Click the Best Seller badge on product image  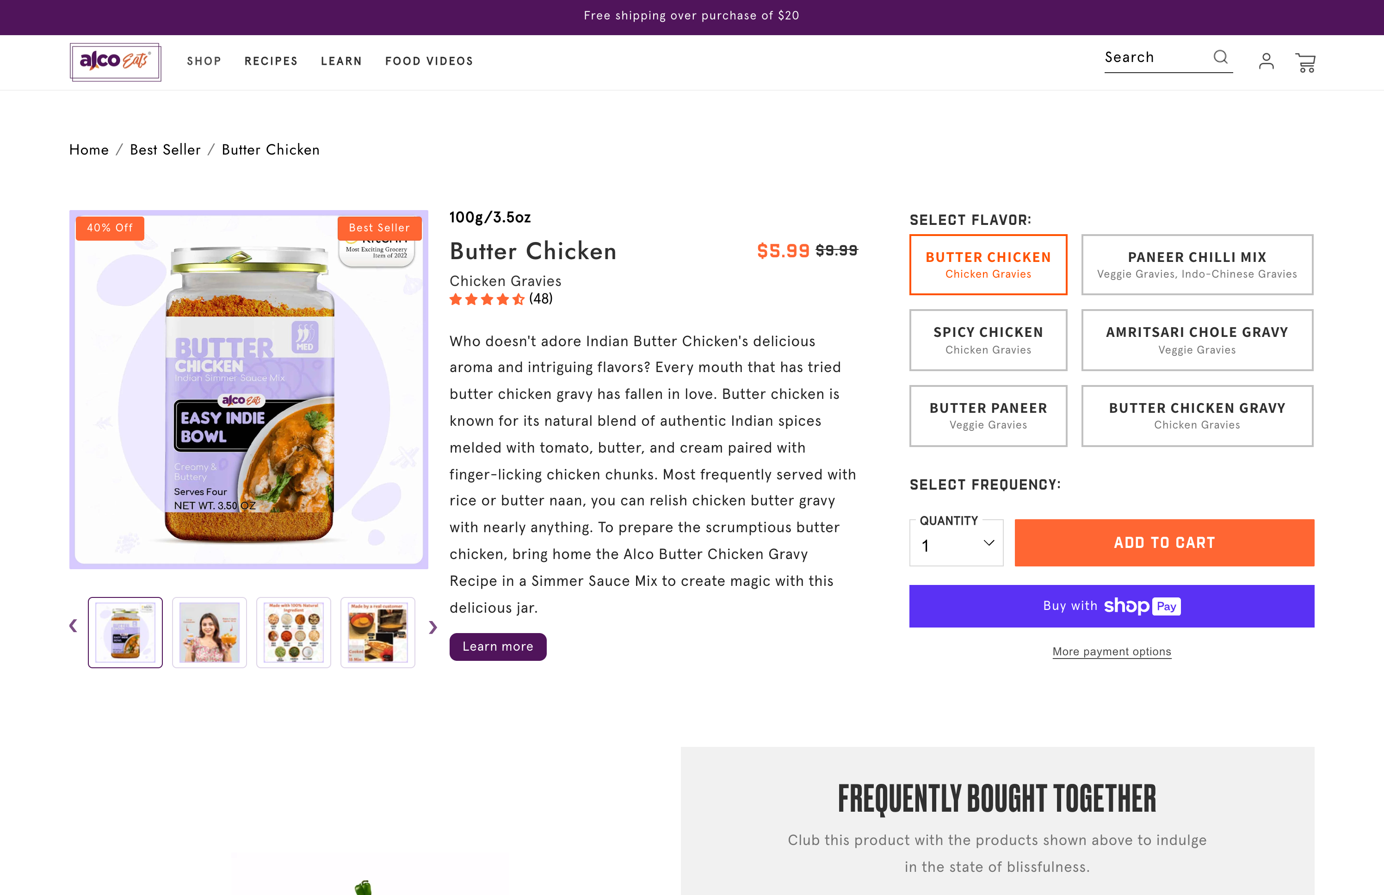click(x=379, y=228)
